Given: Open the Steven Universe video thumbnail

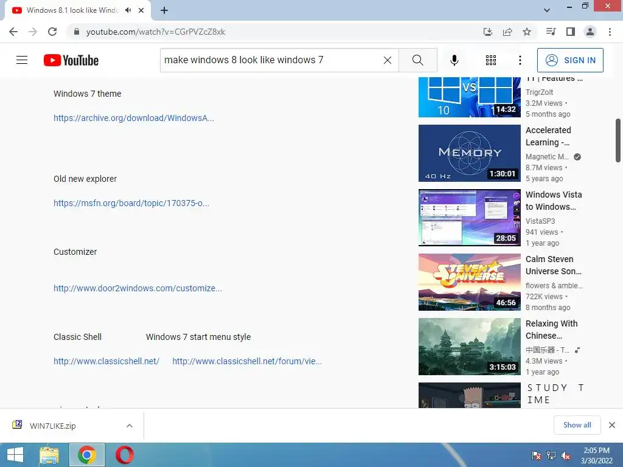Looking at the screenshot, I should click(469, 282).
